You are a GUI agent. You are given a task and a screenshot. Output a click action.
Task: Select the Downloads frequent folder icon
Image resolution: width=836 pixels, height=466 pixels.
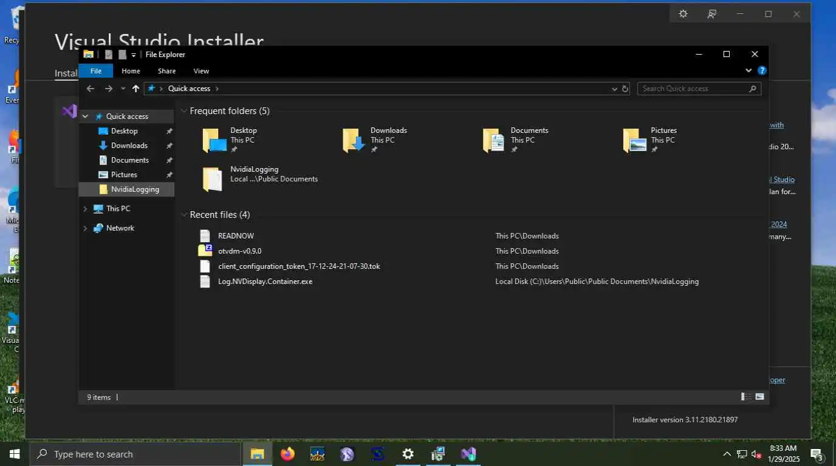click(x=354, y=140)
